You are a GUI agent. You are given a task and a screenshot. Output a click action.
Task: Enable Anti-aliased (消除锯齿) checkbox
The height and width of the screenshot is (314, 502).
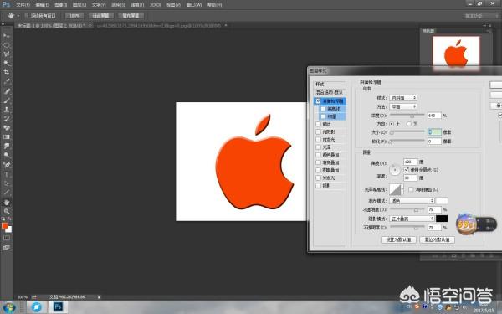click(x=411, y=190)
